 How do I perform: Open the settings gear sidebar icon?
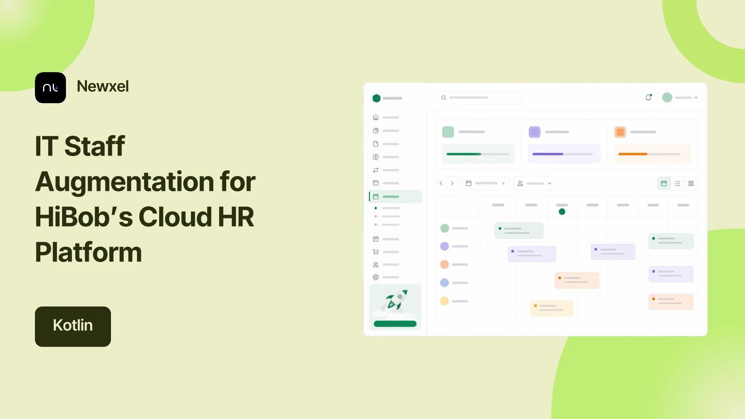tap(376, 277)
